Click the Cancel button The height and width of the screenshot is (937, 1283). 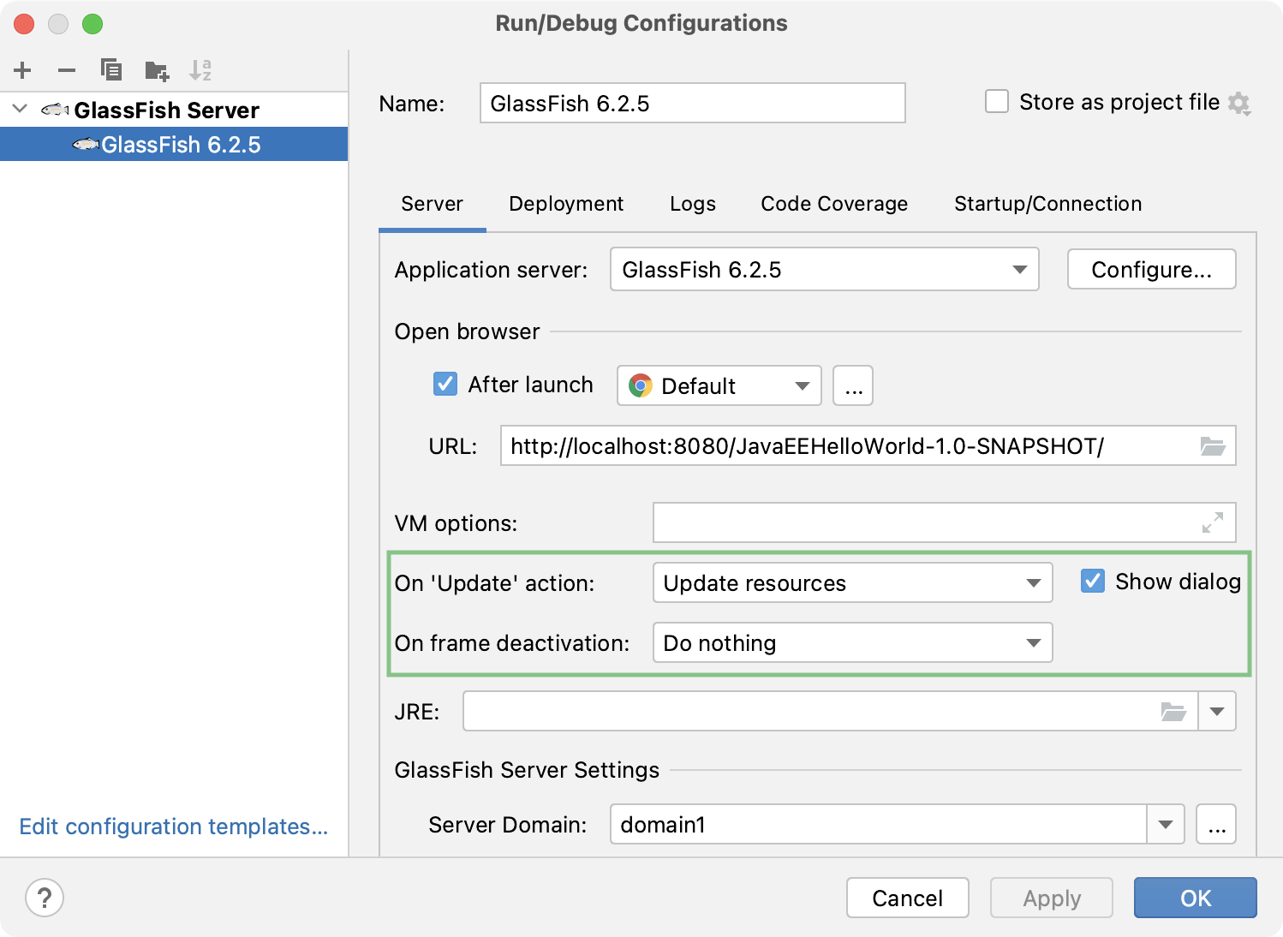[x=908, y=898]
